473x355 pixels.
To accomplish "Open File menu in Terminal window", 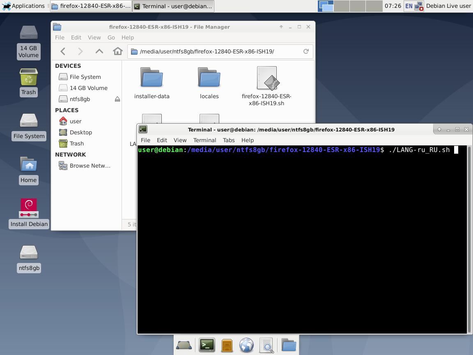I will pyautogui.click(x=145, y=140).
